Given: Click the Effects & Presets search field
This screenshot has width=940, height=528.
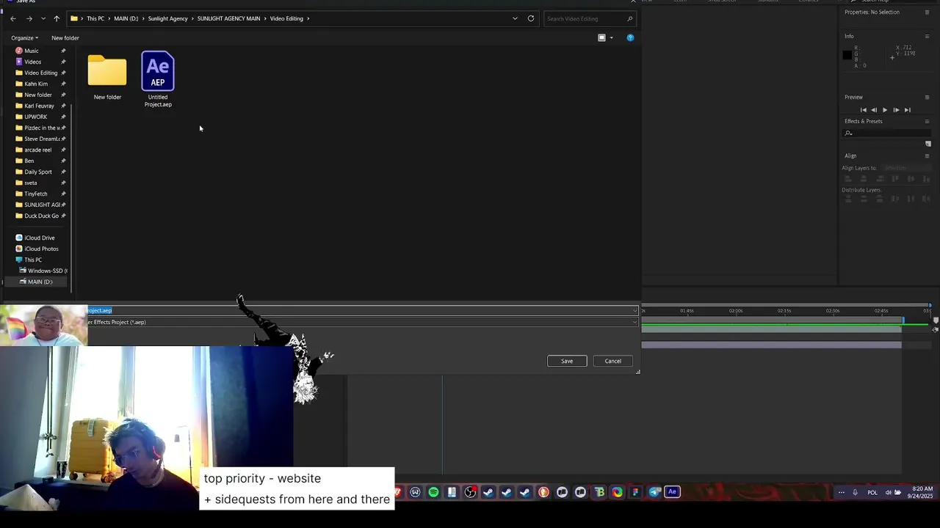Looking at the screenshot, I should (x=886, y=133).
